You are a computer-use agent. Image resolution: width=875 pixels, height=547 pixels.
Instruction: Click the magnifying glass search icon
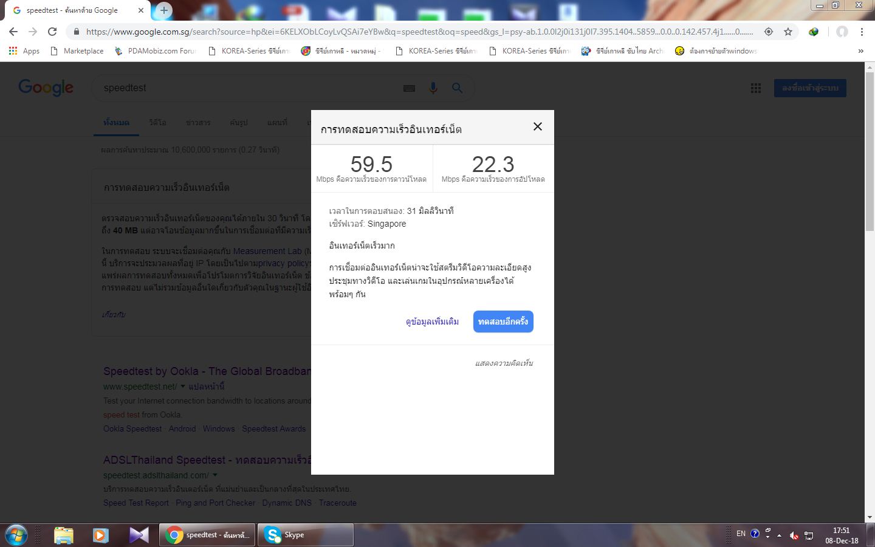pos(458,88)
